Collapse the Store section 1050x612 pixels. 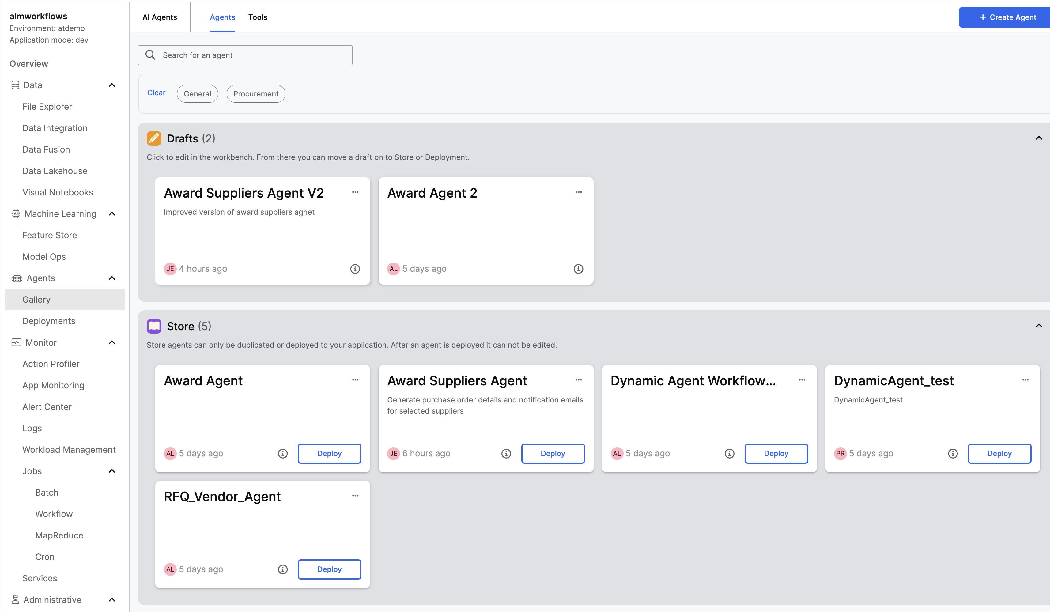click(1038, 326)
